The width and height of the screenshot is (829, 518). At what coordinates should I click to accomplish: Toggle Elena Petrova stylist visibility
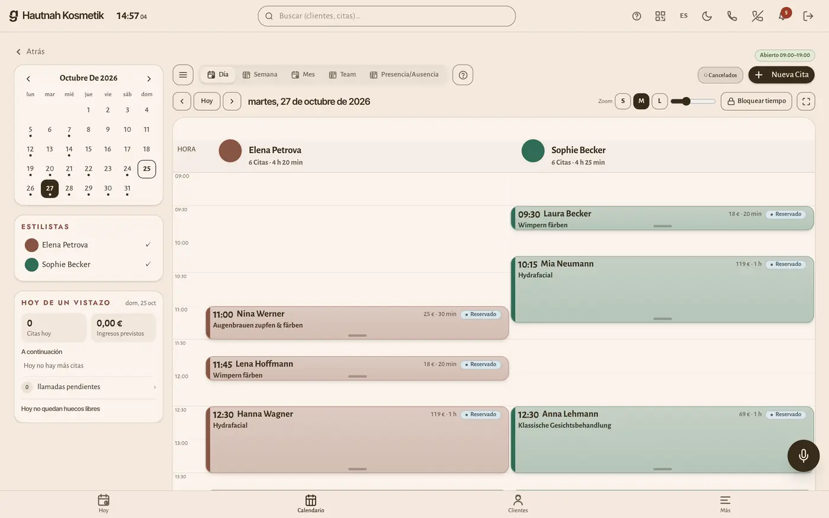coord(88,244)
